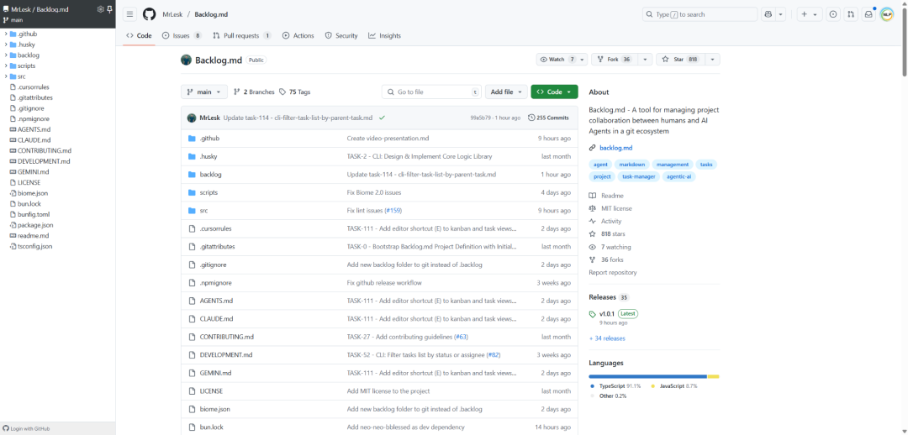The height and width of the screenshot is (435, 908).
Task: Open the hamburger navigation menu
Action: 129,14
